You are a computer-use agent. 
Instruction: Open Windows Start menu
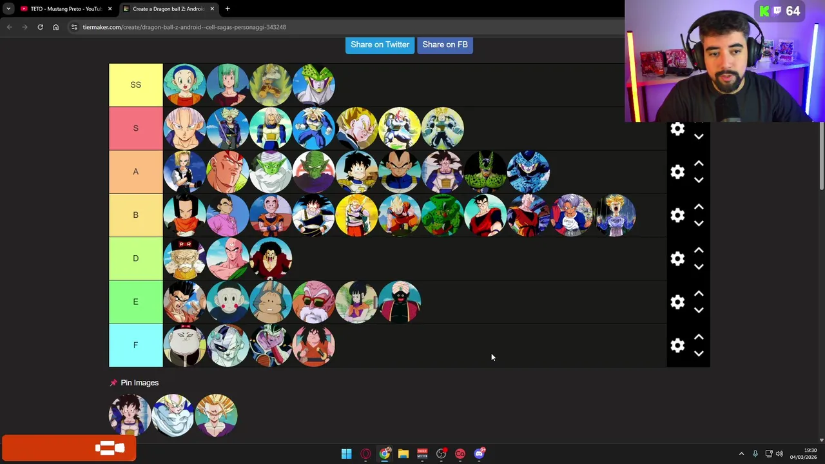346,454
